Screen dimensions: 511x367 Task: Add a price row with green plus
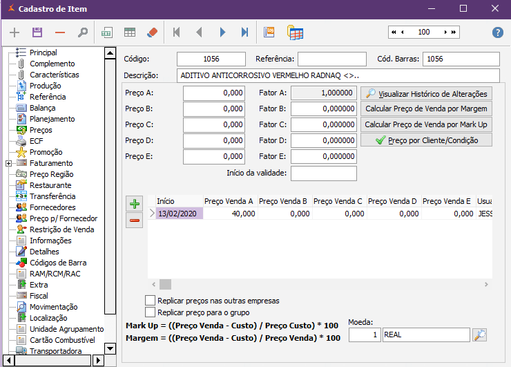[x=134, y=204]
